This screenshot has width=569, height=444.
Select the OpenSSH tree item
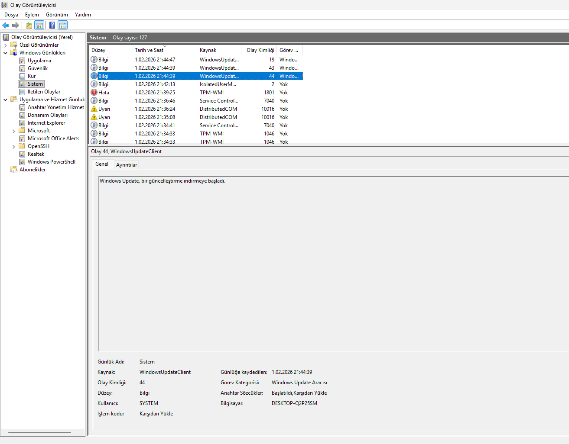coord(39,146)
